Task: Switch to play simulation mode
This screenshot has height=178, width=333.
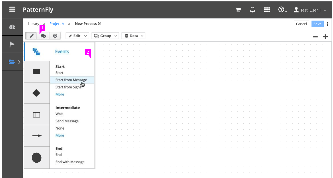Action: click(55, 36)
